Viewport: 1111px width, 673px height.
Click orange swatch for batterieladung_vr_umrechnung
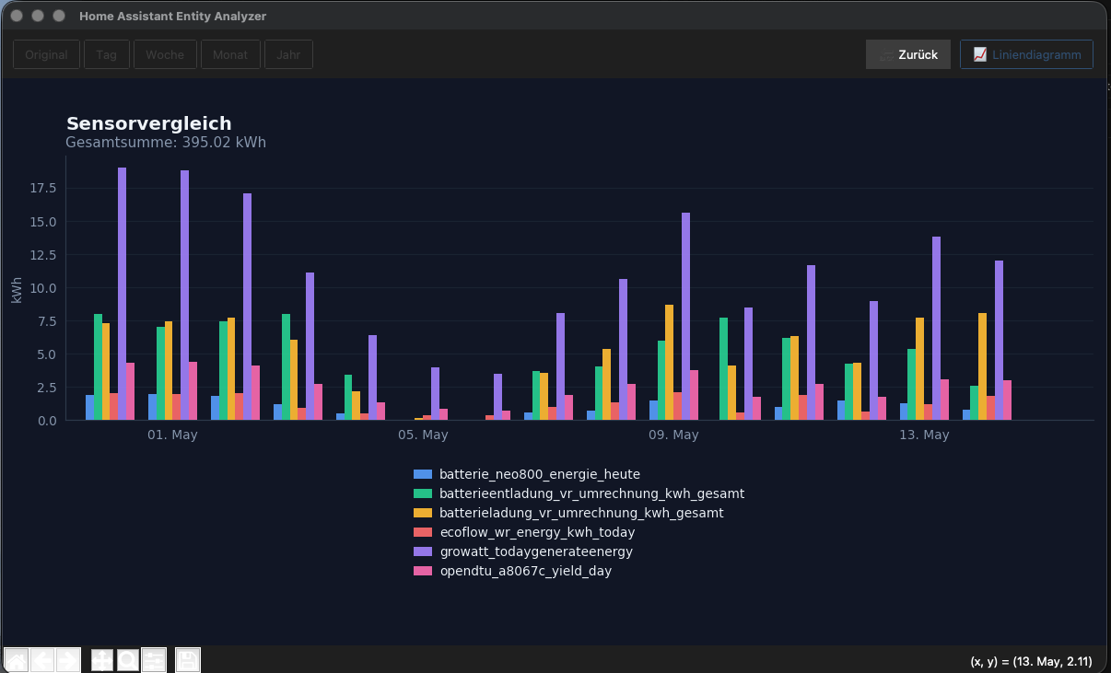pyautogui.click(x=423, y=513)
